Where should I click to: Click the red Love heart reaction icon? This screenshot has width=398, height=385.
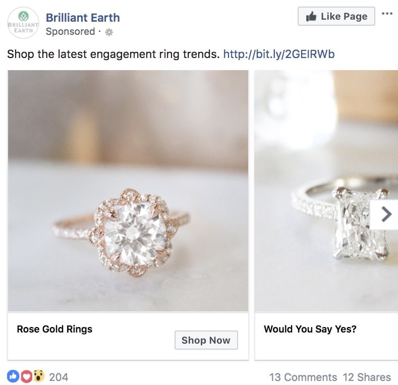(26, 376)
